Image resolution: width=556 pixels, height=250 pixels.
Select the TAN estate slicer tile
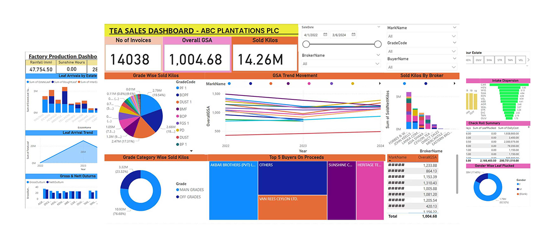click(x=510, y=60)
